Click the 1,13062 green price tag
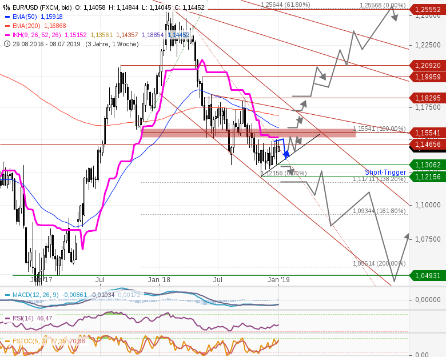 tap(428, 165)
